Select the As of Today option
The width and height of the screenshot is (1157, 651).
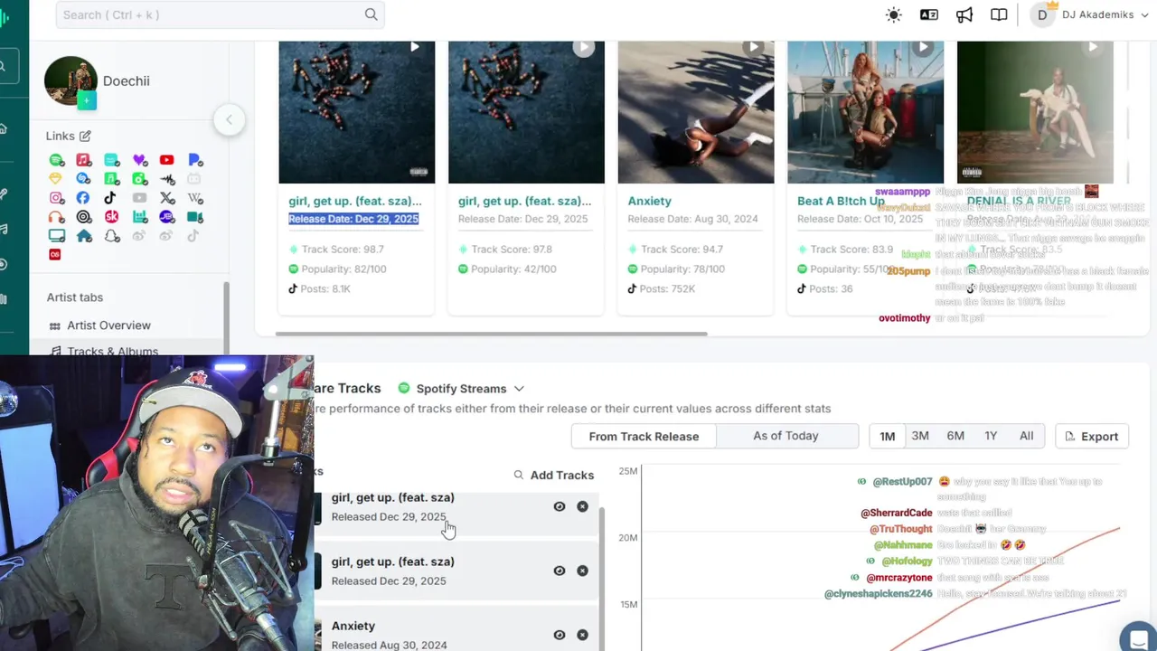pos(786,436)
